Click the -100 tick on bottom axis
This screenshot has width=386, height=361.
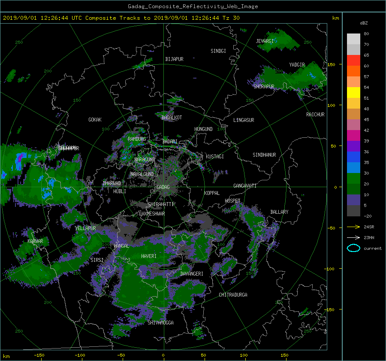coord(80,355)
